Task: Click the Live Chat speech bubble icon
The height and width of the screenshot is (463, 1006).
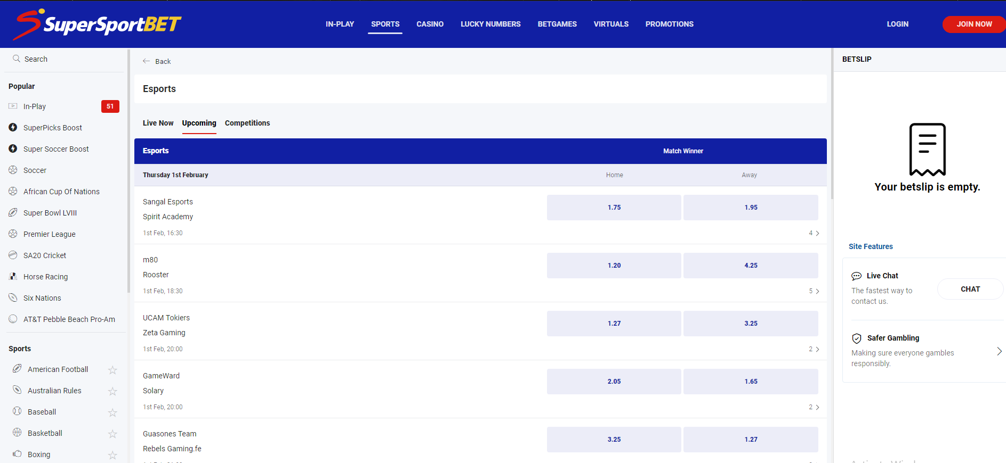Action: tap(856, 276)
